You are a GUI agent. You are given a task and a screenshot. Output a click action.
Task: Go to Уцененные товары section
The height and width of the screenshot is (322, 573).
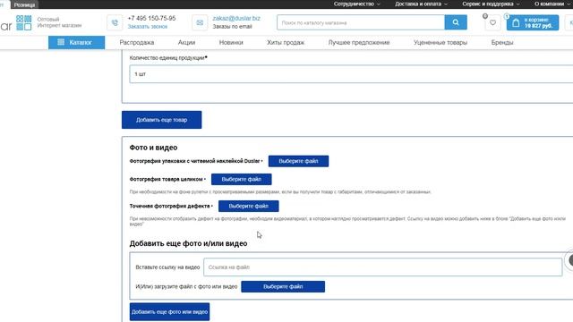(440, 42)
